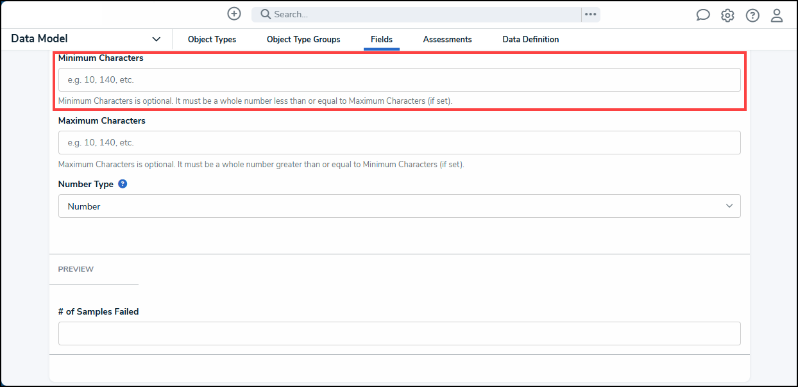Go to the Assessments tab

pyautogui.click(x=447, y=40)
